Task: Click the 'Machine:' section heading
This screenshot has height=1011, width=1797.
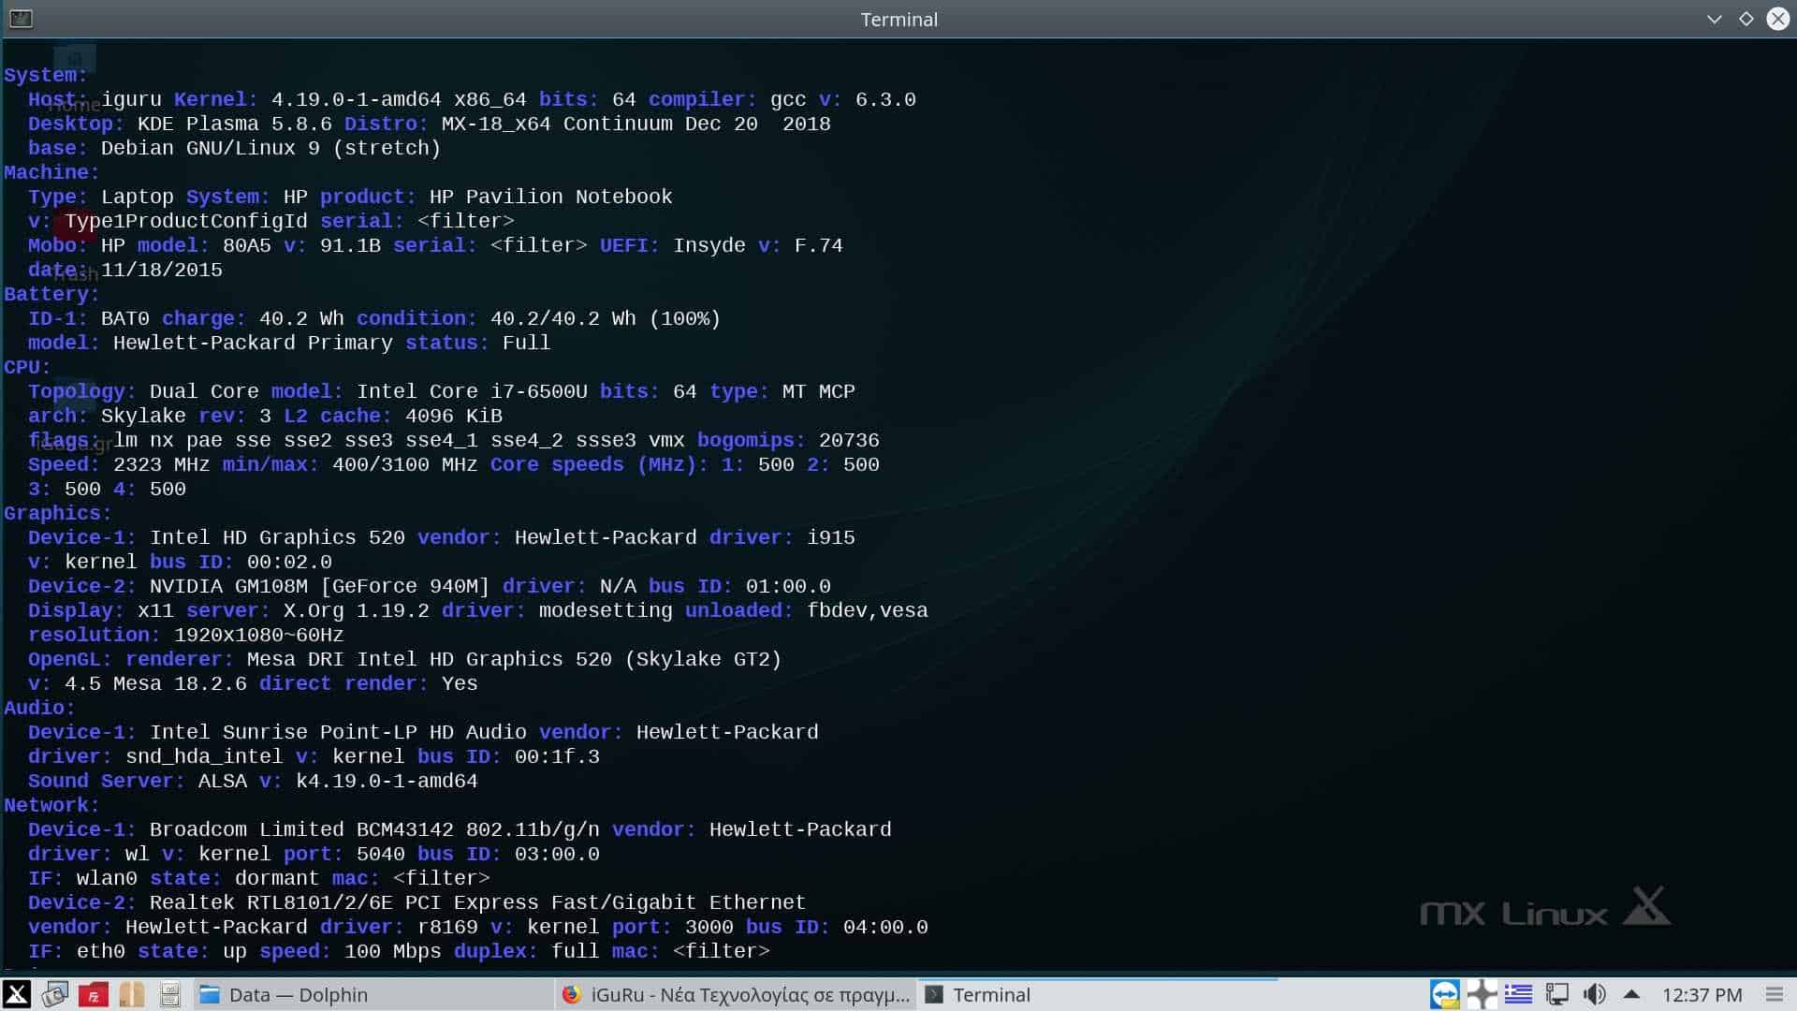Action: pos(51,172)
